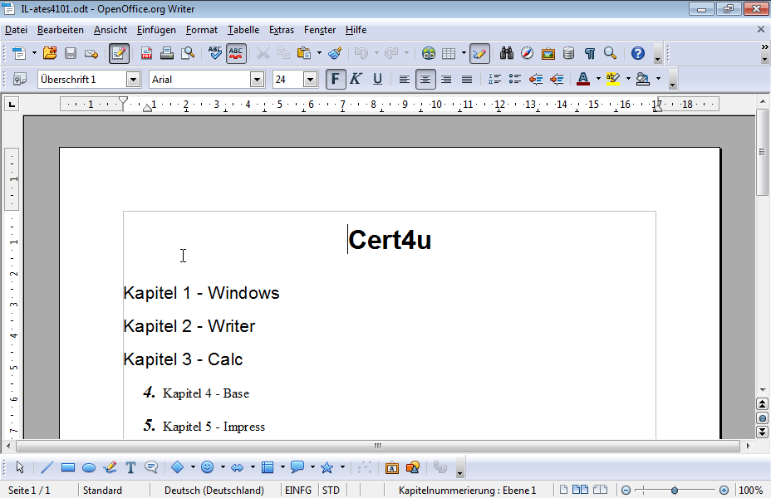This screenshot has height=498, width=771.
Task: Click the STD selection mode status field
Action: (331, 491)
